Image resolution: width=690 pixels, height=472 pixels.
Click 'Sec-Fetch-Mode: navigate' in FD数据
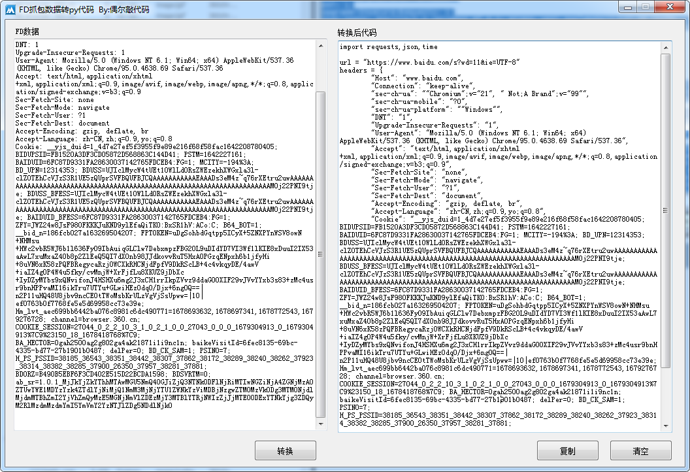pyautogui.click(x=63, y=107)
